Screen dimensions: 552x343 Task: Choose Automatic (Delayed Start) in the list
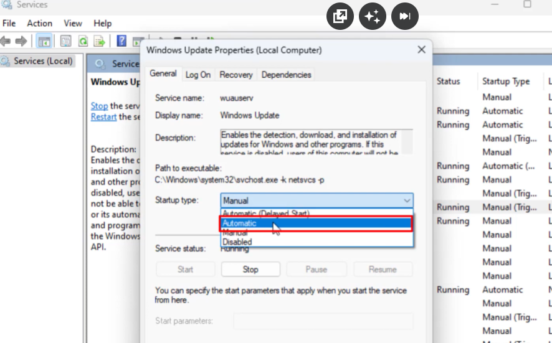(x=316, y=213)
